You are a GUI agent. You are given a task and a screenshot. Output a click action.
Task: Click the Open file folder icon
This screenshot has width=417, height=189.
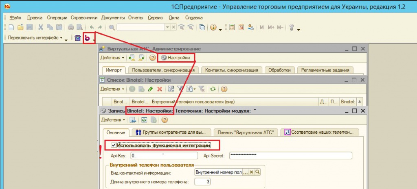pyautogui.click(x=20, y=27)
